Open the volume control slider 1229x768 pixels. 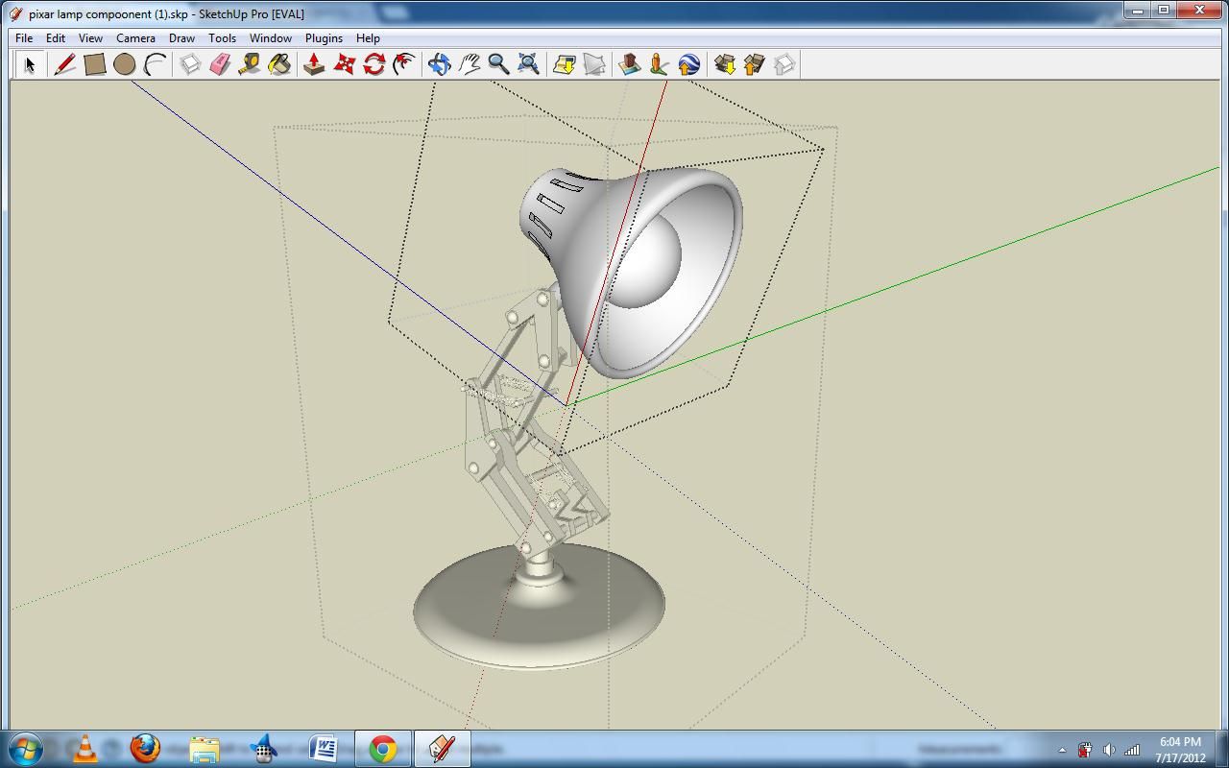tap(1110, 750)
